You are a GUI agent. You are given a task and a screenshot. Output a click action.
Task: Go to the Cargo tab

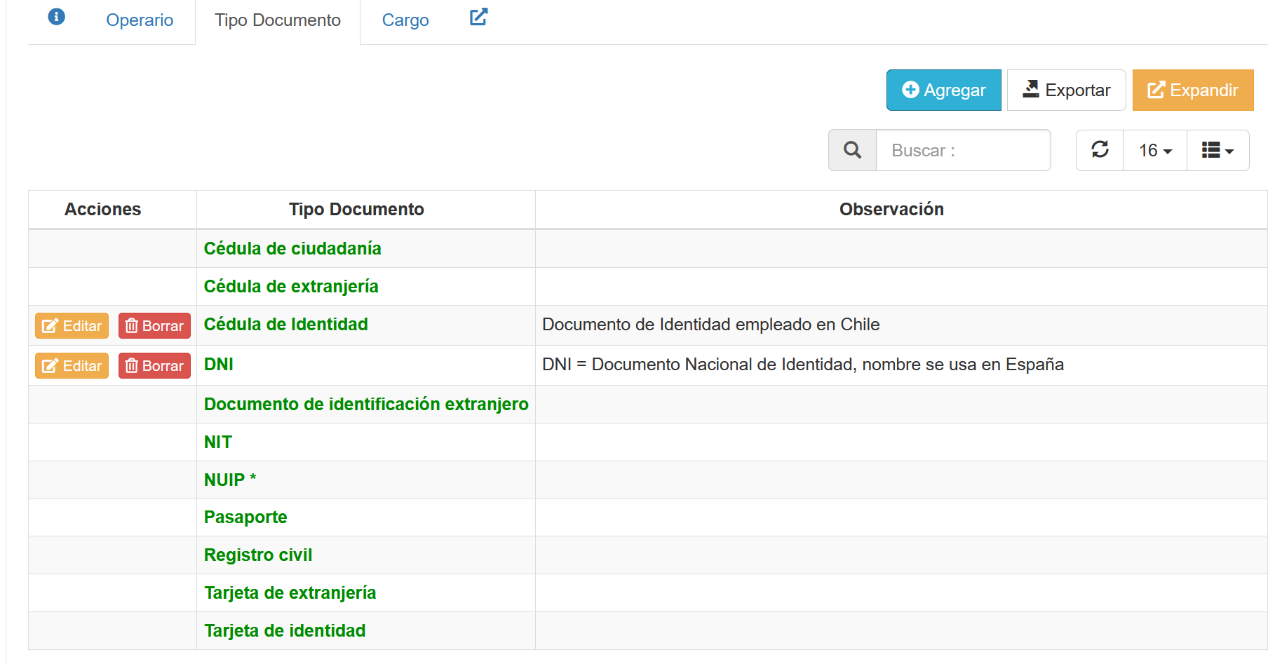tap(405, 20)
